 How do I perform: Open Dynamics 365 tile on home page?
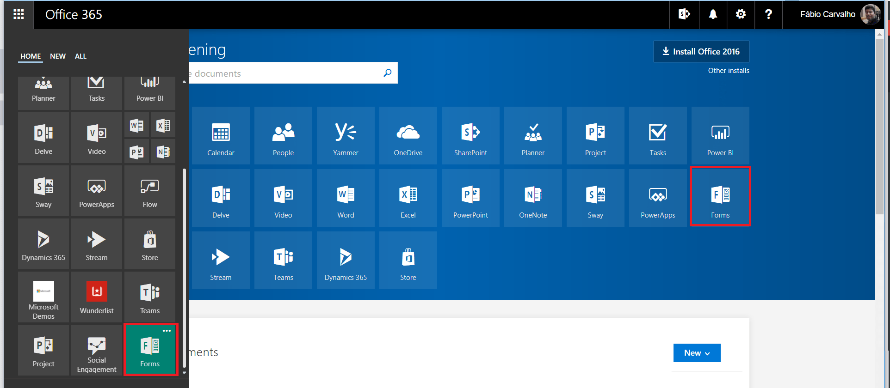(346, 260)
